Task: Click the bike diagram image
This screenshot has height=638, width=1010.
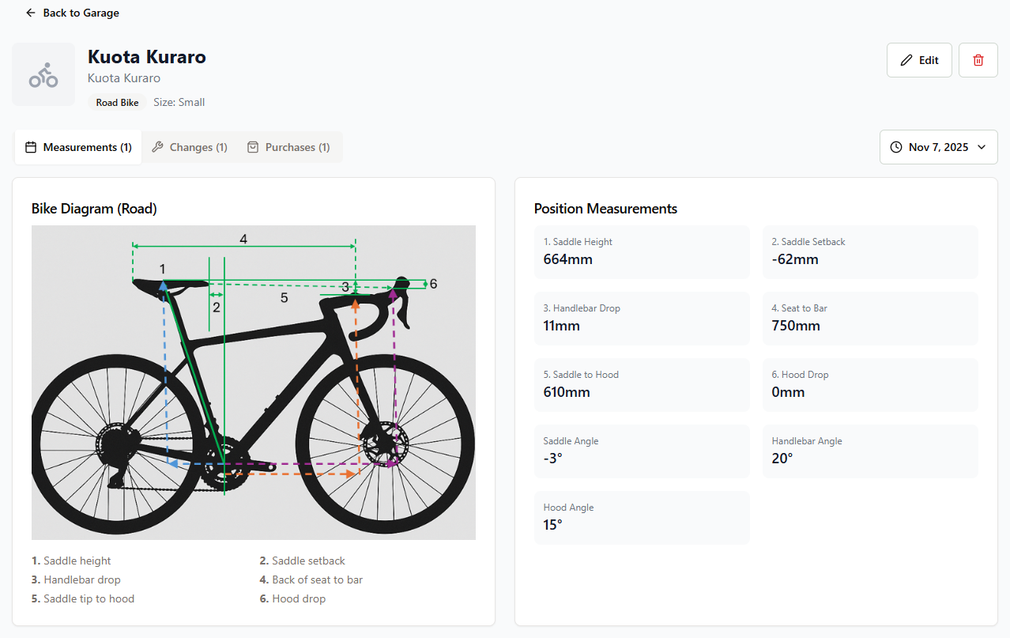Action: tap(254, 383)
